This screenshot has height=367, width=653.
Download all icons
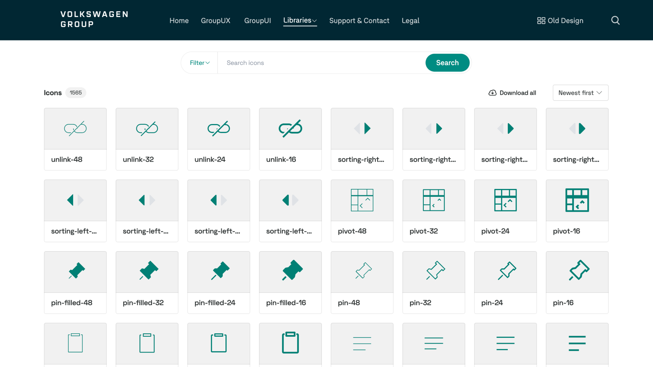[512, 93]
